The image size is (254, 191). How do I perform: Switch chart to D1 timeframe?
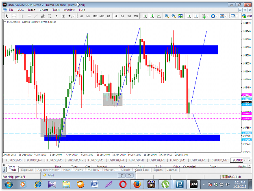pos(122,16)
